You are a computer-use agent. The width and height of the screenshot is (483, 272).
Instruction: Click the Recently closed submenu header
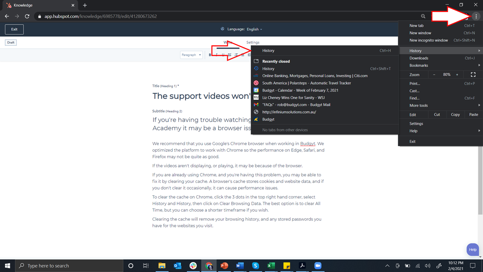pos(325,61)
